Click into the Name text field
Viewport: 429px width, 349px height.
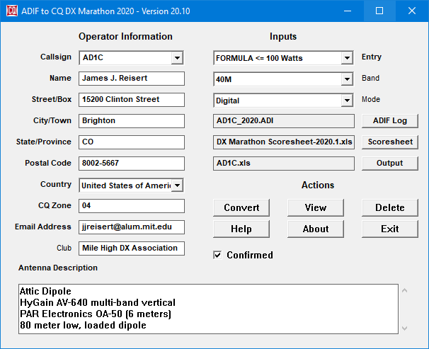click(x=131, y=79)
